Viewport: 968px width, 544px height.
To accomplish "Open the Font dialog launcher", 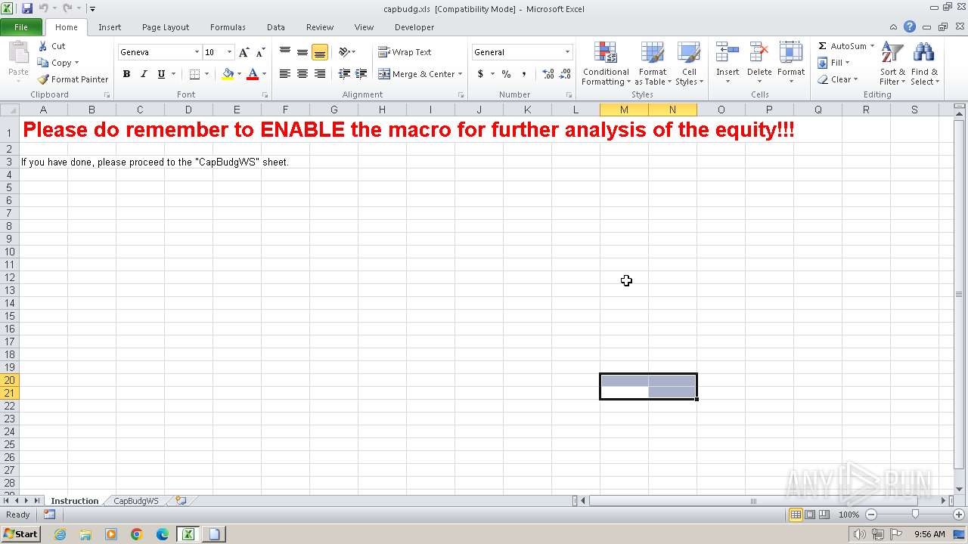I will point(265,95).
